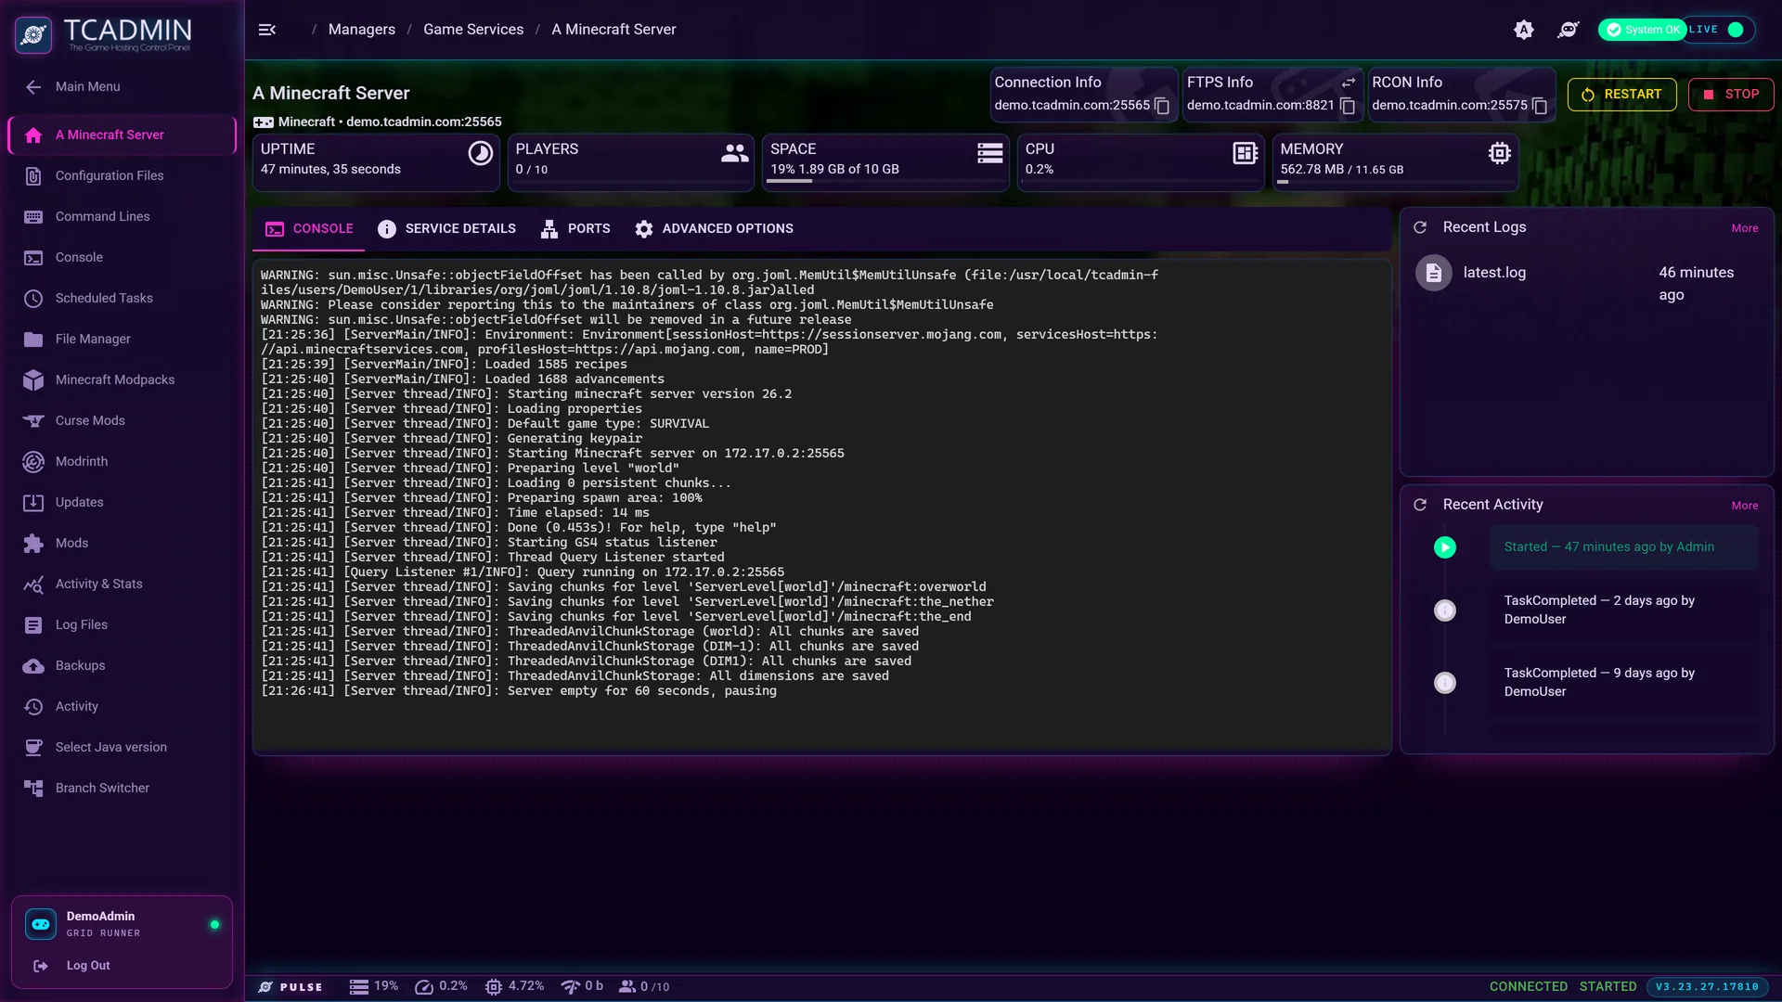Screen dimensions: 1782x1002
Task: Open File Manager in sidebar
Action: click(123, 340)
